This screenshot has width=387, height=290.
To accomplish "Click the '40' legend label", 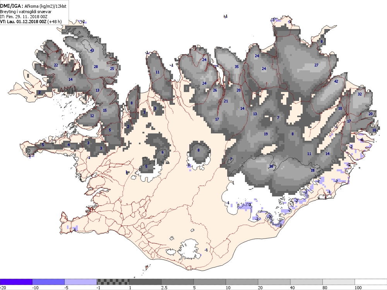I will point(293,288).
